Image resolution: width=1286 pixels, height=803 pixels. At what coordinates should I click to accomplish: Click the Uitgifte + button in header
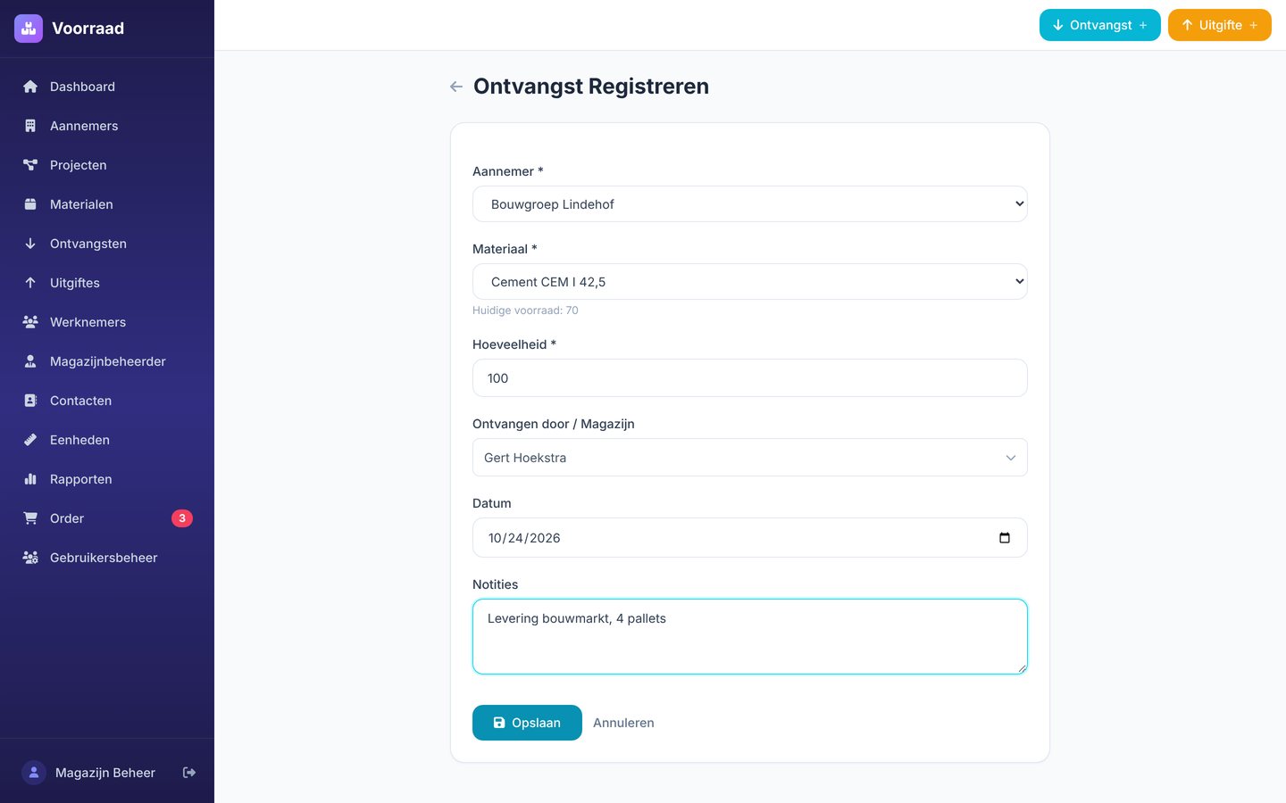[1220, 25]
